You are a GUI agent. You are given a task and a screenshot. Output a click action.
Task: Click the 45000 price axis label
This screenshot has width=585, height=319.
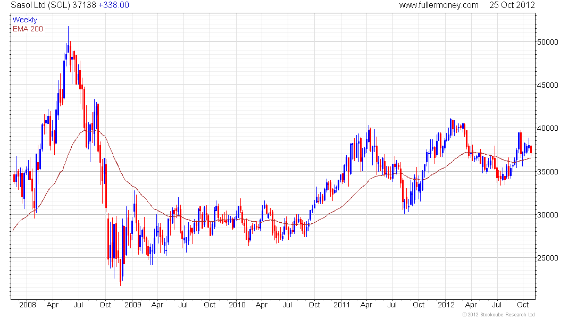click(x=547, y=85)
